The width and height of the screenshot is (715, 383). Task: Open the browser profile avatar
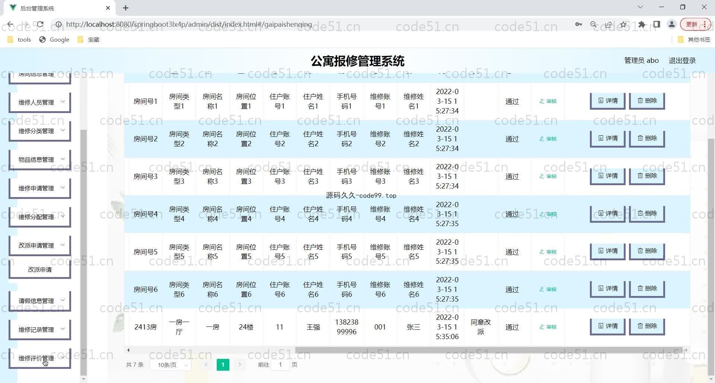tap(672, 25)
